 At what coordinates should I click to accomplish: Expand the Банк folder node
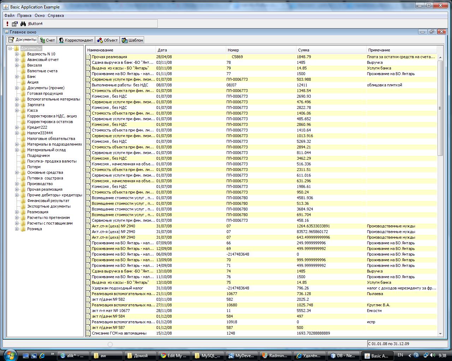[x=17, y=77]
